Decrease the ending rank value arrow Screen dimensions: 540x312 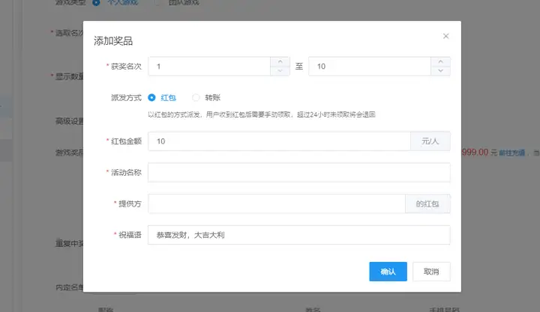pyautogui.click(x=440, y=71)
